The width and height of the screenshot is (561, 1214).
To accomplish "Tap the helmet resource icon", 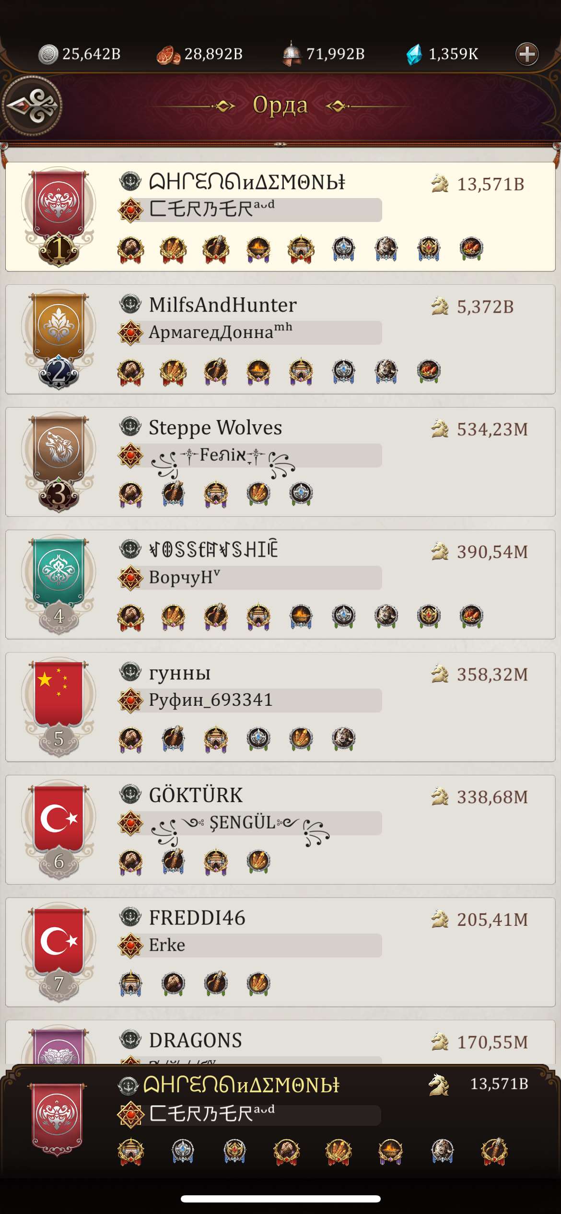I will pos(292,54).
